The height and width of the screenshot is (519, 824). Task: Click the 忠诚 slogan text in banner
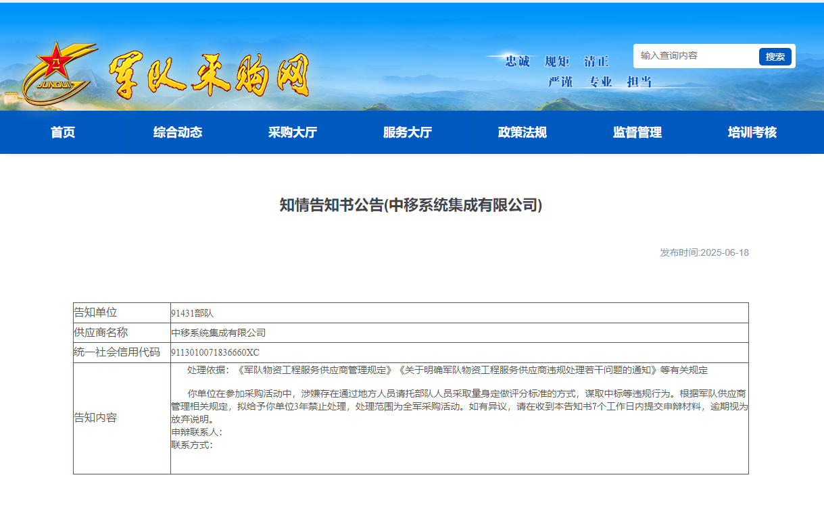(518, 61)
